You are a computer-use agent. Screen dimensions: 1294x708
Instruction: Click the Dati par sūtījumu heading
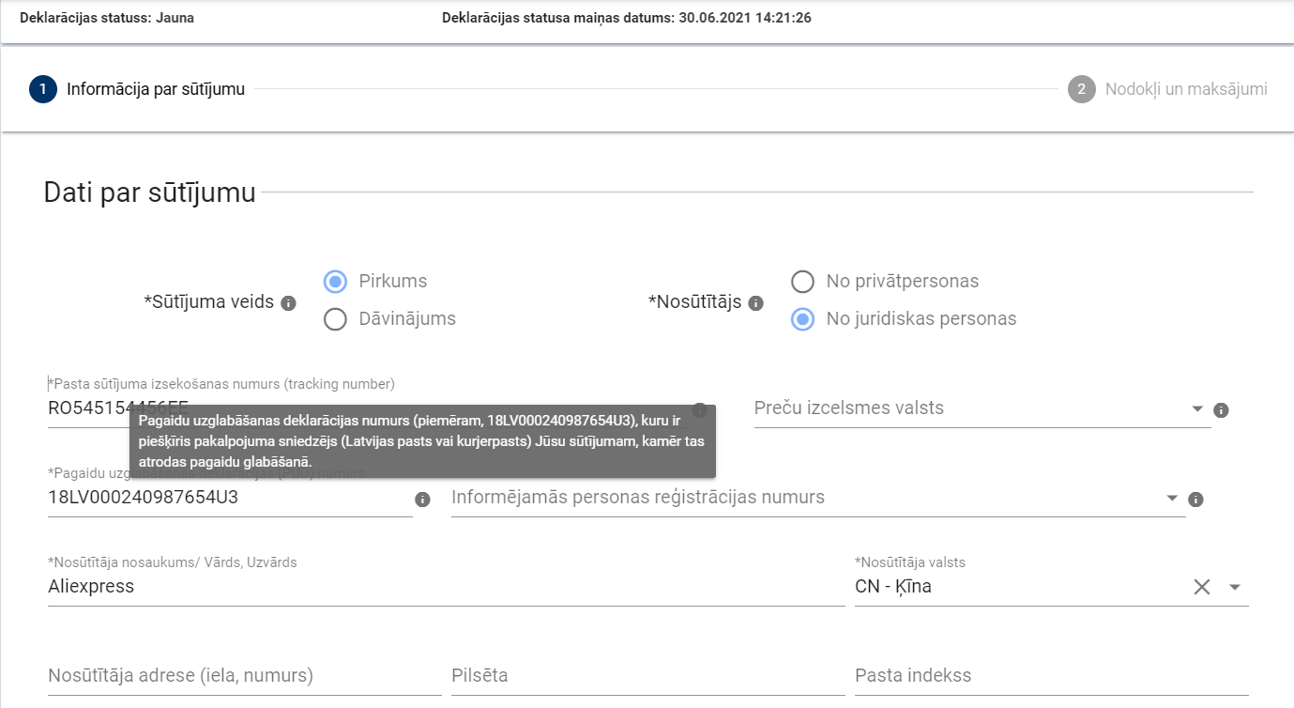tap(149, 192)
